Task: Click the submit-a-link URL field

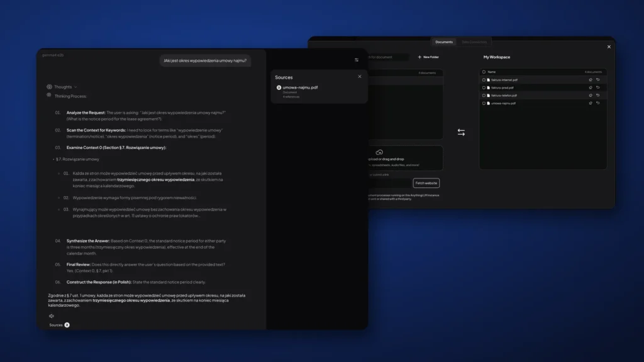Action: point(389,183)
